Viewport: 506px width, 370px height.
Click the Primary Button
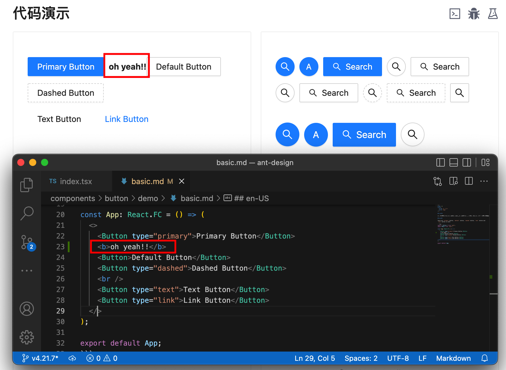[66, 67]
